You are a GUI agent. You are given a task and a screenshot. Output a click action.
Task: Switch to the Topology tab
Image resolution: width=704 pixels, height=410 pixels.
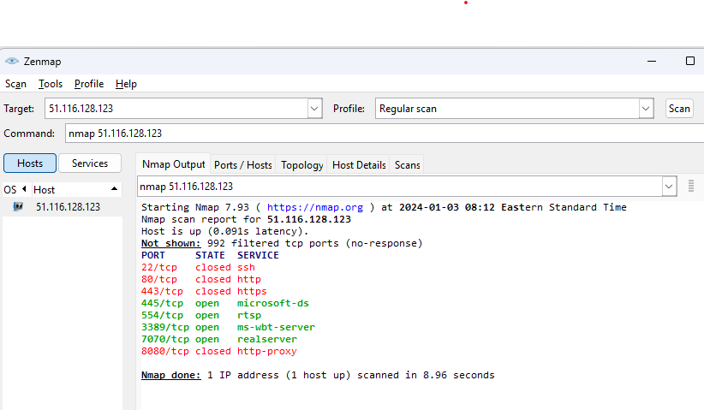click(301, 165)
